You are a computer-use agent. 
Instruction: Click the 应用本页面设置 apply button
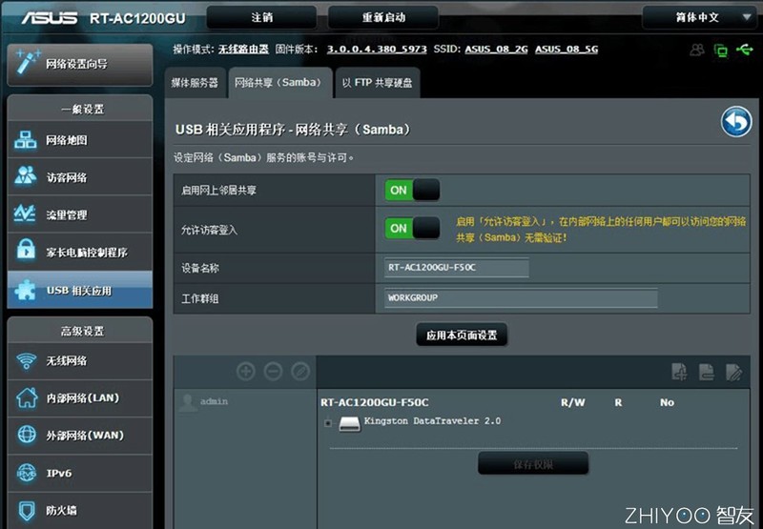[x=462, y=335]
